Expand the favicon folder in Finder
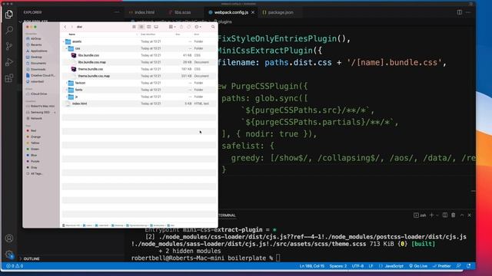The width and height of the screenshot is (492, 276). point(67,83)
